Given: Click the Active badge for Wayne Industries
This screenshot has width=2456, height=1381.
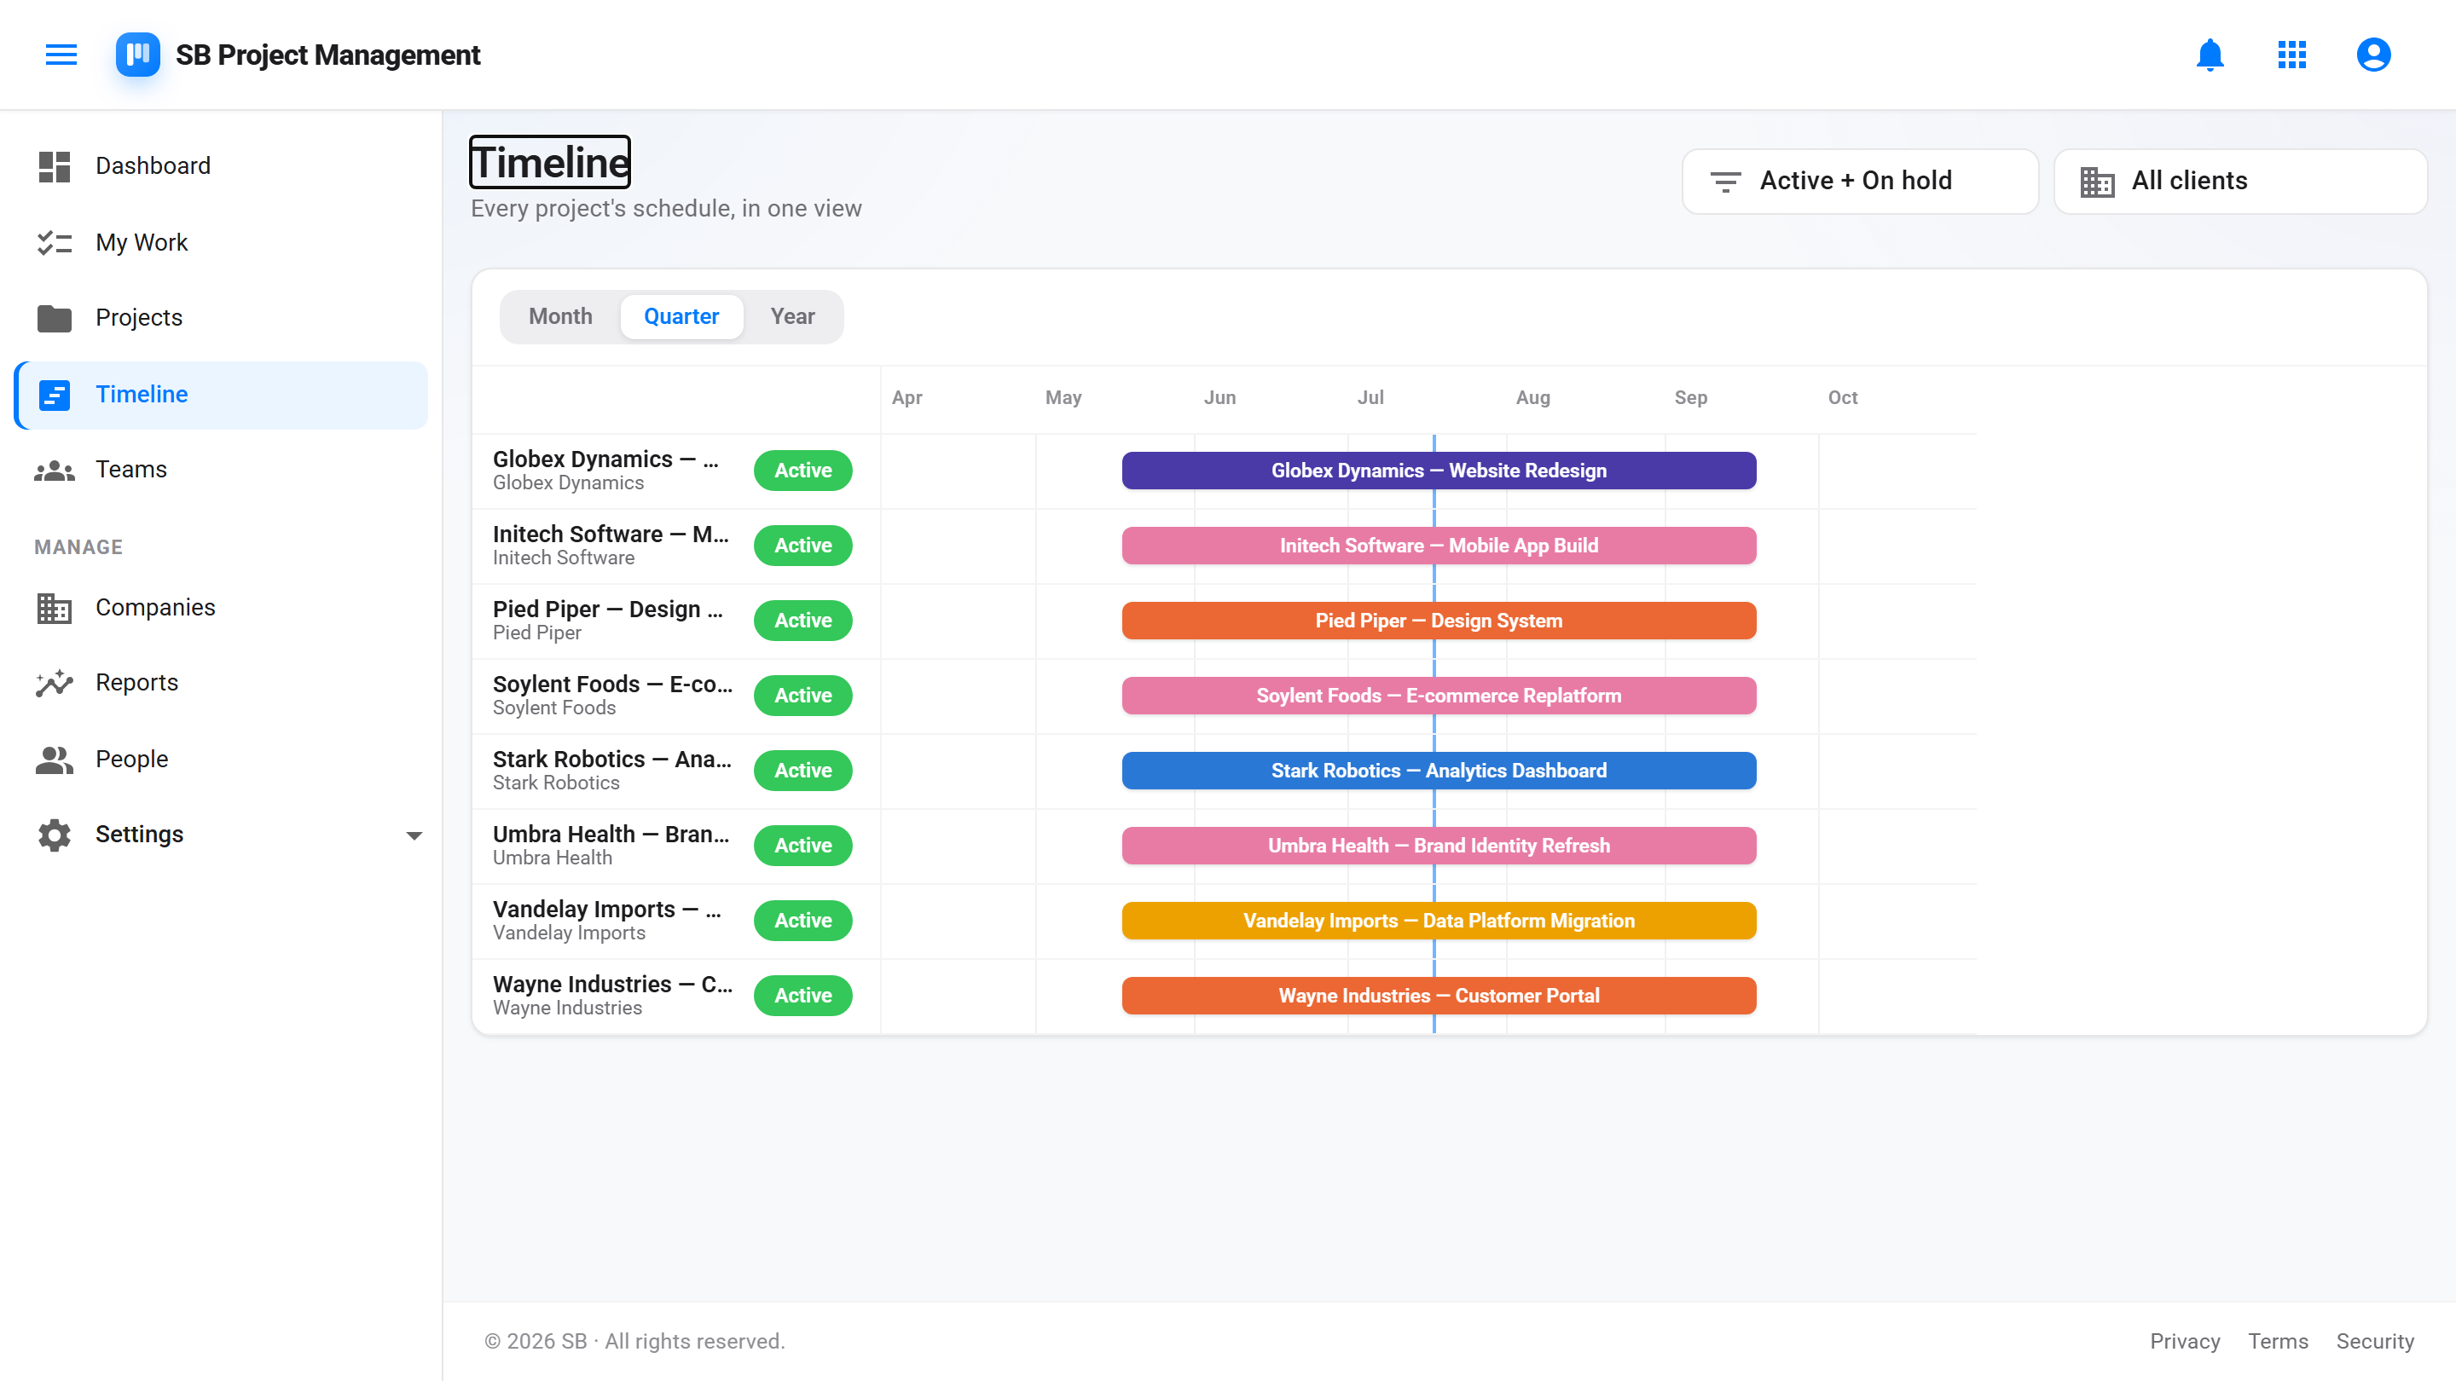Looking at the screenshot, I should [x=802, y=995].
